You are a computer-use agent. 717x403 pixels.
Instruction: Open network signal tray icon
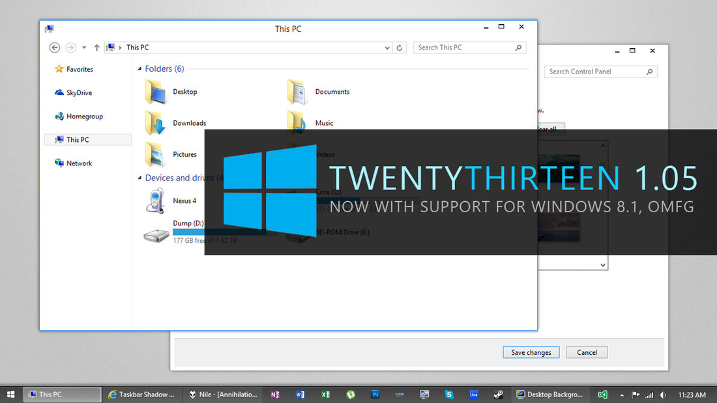tap(649, 395)
